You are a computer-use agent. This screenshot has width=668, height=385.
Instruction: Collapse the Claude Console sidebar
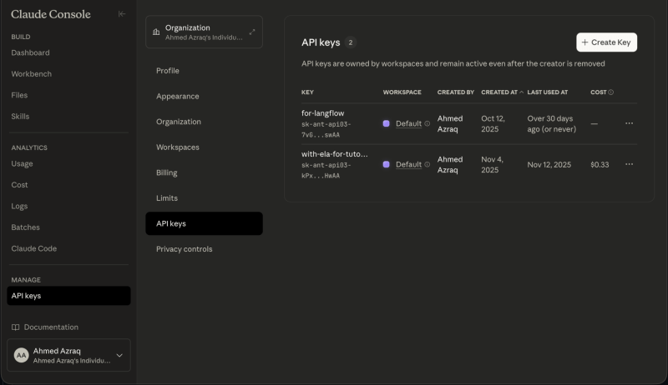(122, 14)
